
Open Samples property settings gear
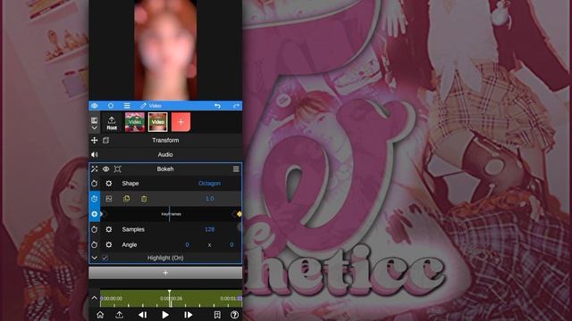109,230
